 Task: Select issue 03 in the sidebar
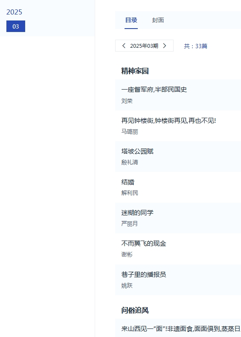[16, 26]
